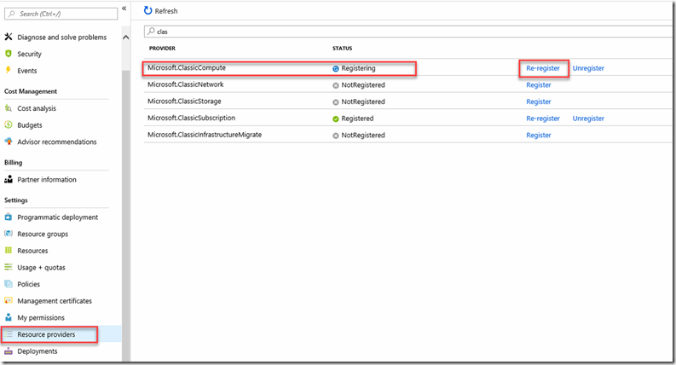Image resolution: width=676 pixels, height=365 pixels.
Task: Click the NotRegistered status icon for ClassicStorage
Action: (x=336, y=102)
